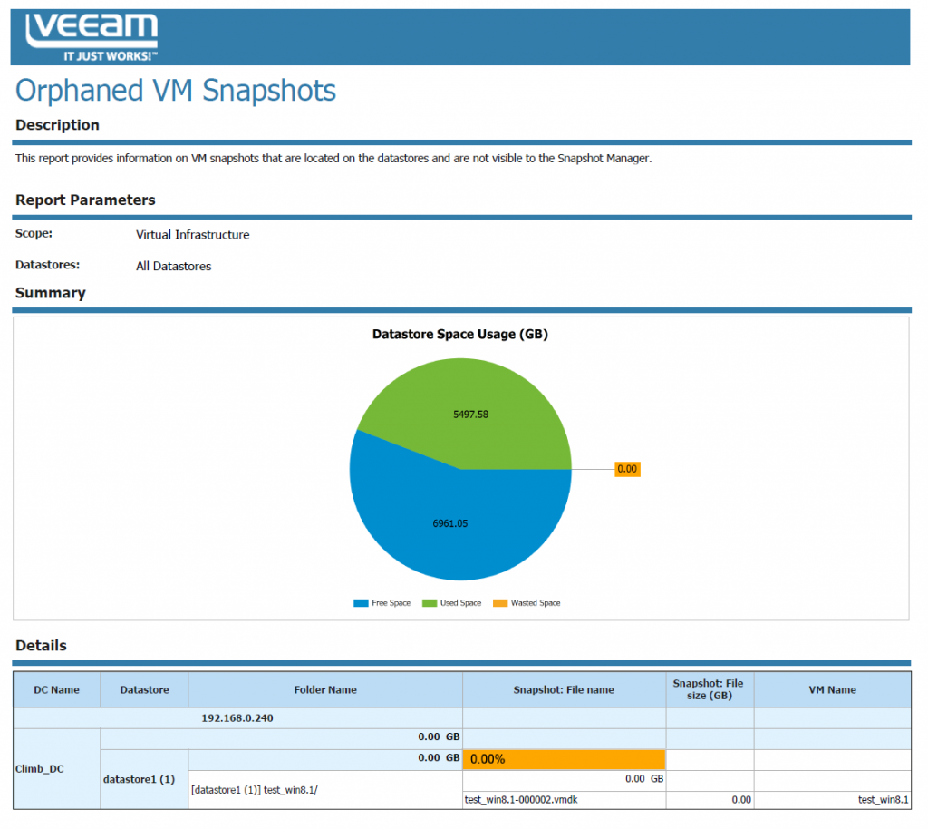Click the orange 0.00% usage bar

pos(564,759)
